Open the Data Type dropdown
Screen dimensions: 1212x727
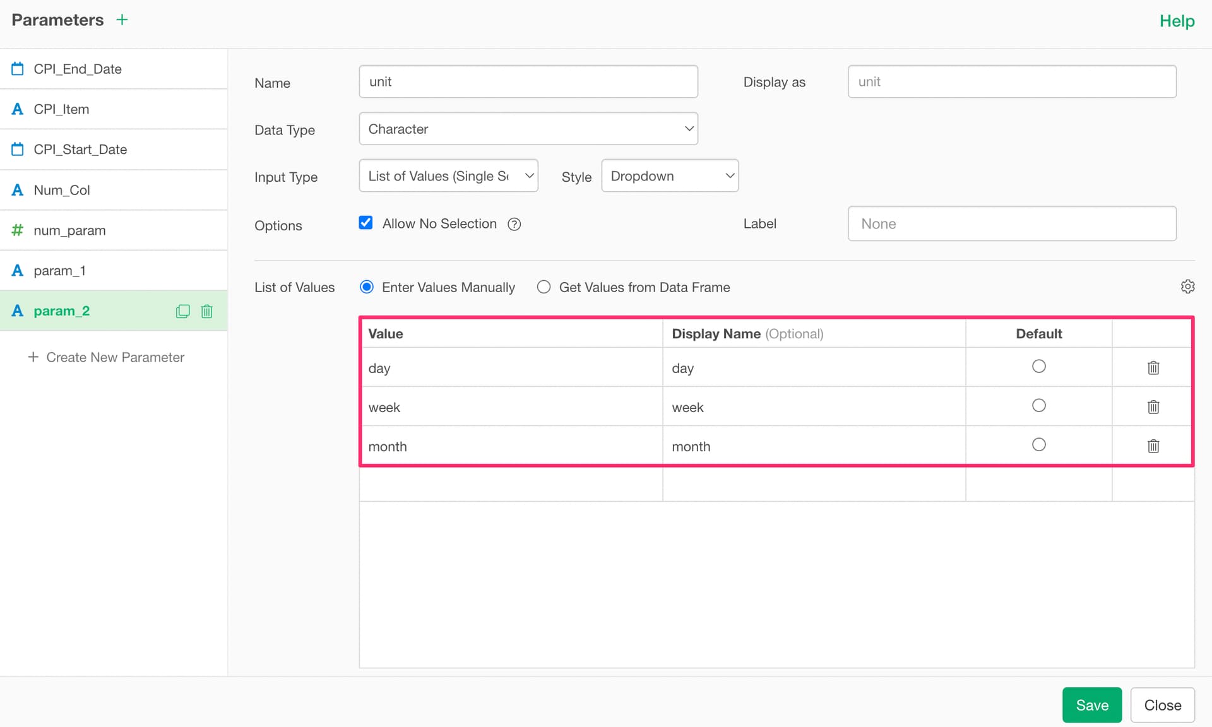tap(528, 129)
